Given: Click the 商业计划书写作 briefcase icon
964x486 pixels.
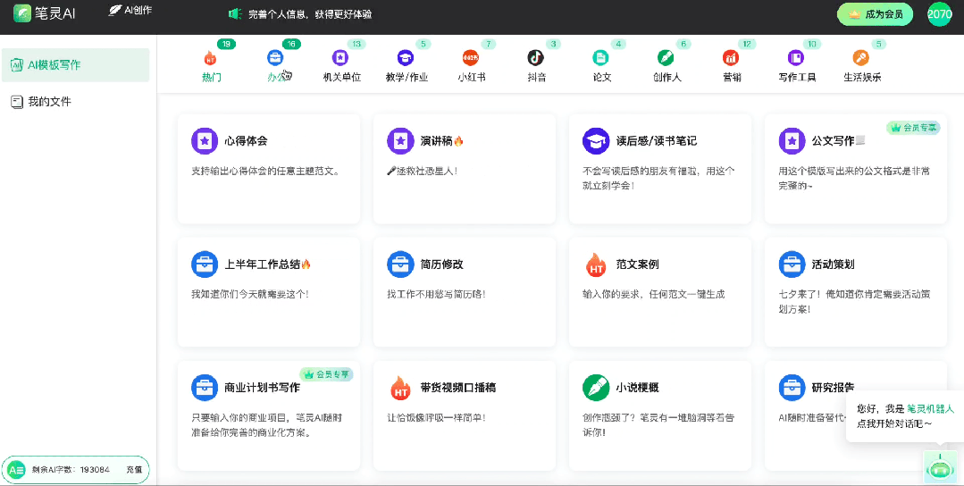Looking at the screenshot, I should [x=205, y=388].
